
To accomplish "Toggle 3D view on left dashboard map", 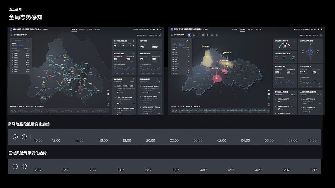I will click(x=108, y=91).
